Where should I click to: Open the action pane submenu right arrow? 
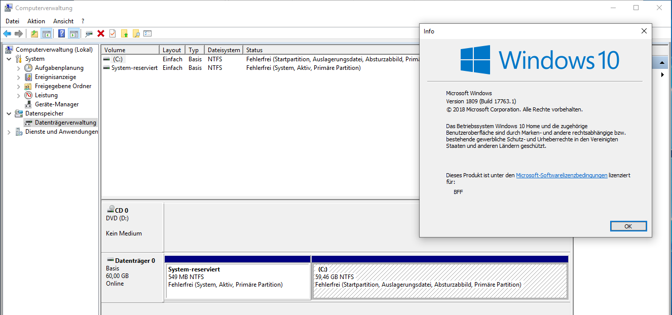662,75
